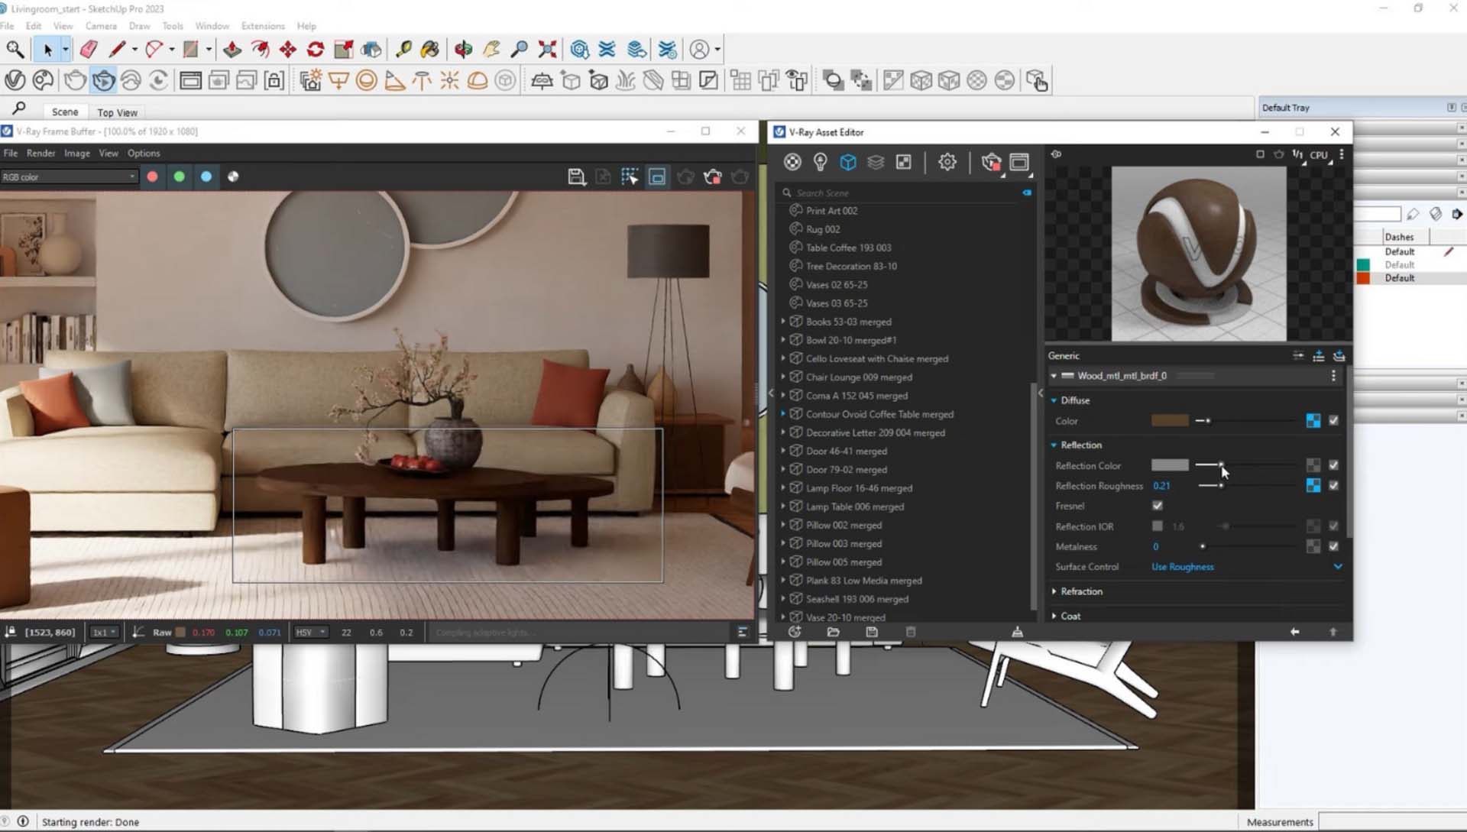Open Lights tab in Asset Editor

820,162
